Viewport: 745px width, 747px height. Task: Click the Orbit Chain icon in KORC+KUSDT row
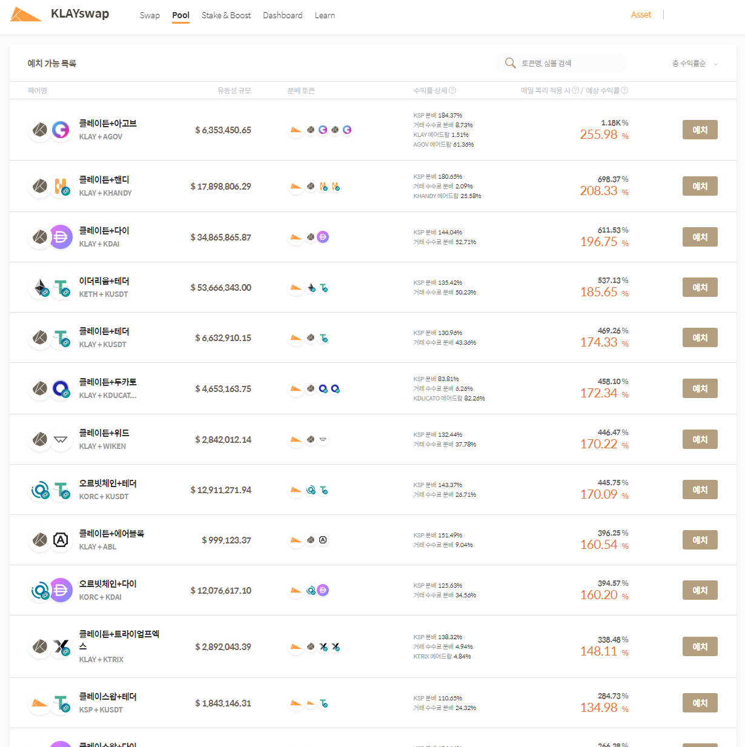click(x=40, y=490)
